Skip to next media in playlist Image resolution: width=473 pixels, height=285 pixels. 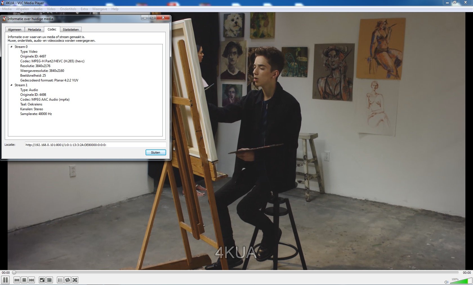click(x=32, y=280)
